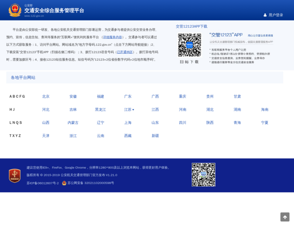294x226 pixels.
Task: Select 河北 platform site
Action: 46,109
